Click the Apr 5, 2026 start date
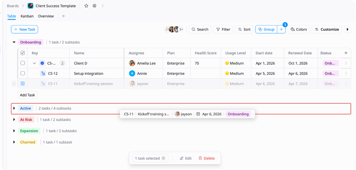 tap(265, 73)
